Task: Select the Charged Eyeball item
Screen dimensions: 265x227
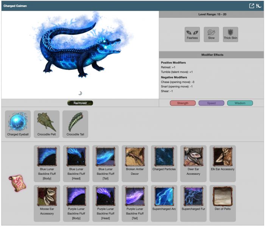Action: (18, 122)
